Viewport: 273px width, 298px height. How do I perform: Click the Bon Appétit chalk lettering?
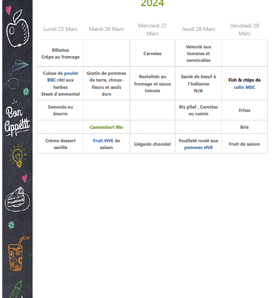click(17, 120)
